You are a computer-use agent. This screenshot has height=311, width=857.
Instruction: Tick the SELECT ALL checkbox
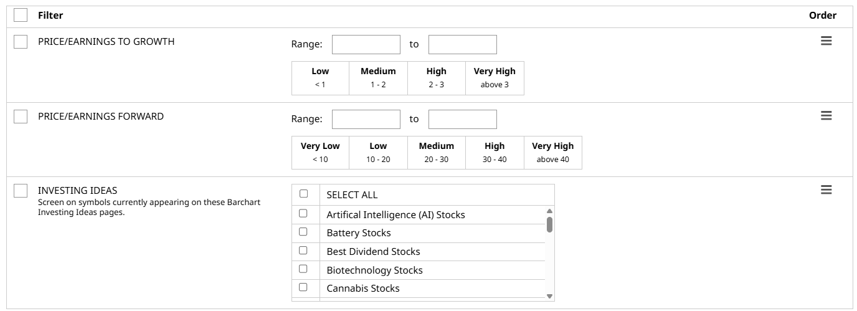(303, 194)
